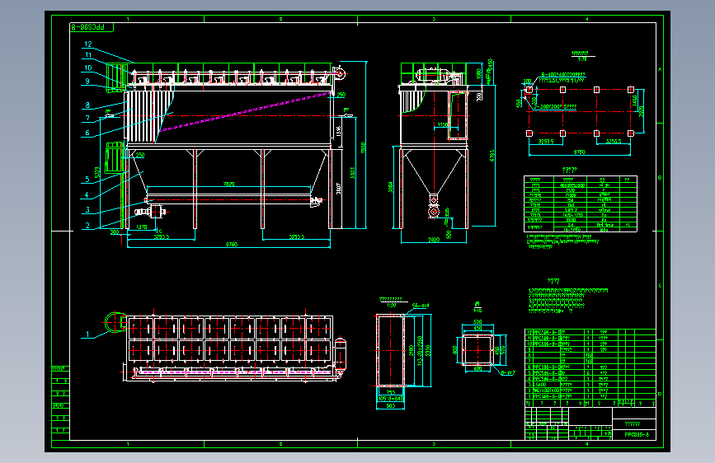Select the 905 dimension under flange detail
The width and height of the screenshot is (715, 463).
390,405
